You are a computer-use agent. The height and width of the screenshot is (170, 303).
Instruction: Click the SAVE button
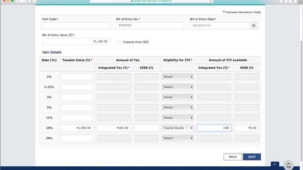[251, 157]
